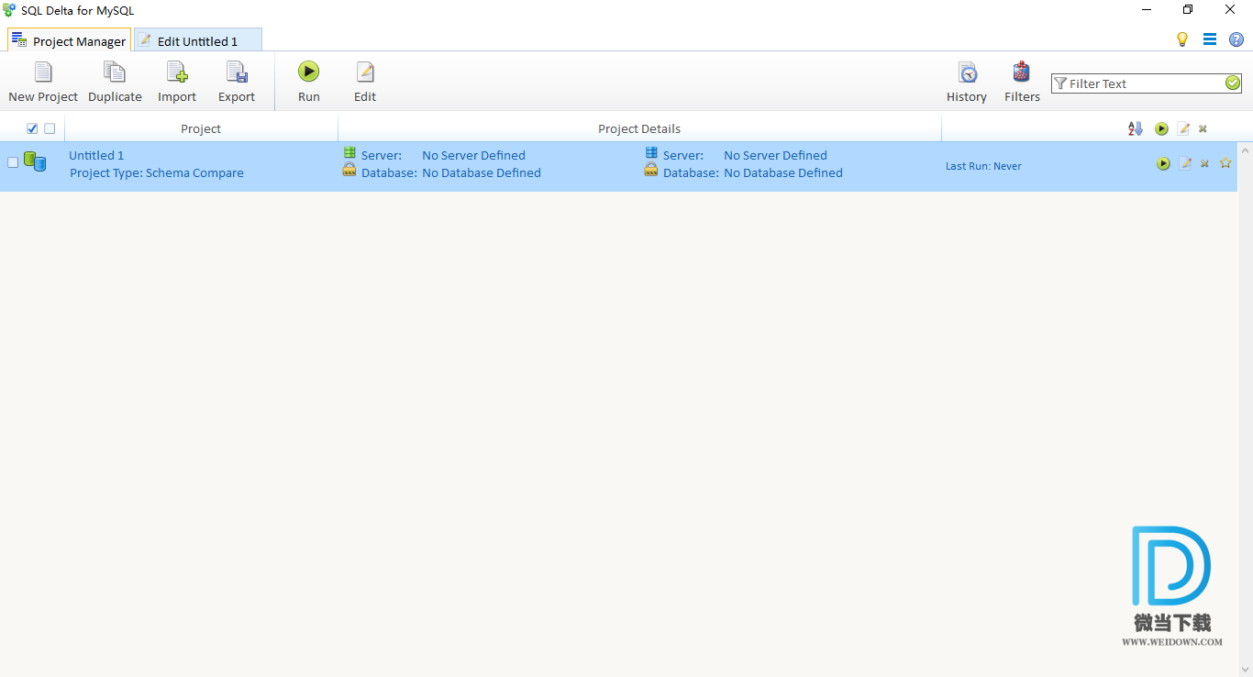The width and height of the screenshot is (1253, 677).
Task: Close the SQL Delta window
Action: pyautogui.click(x=1230, y=10)
